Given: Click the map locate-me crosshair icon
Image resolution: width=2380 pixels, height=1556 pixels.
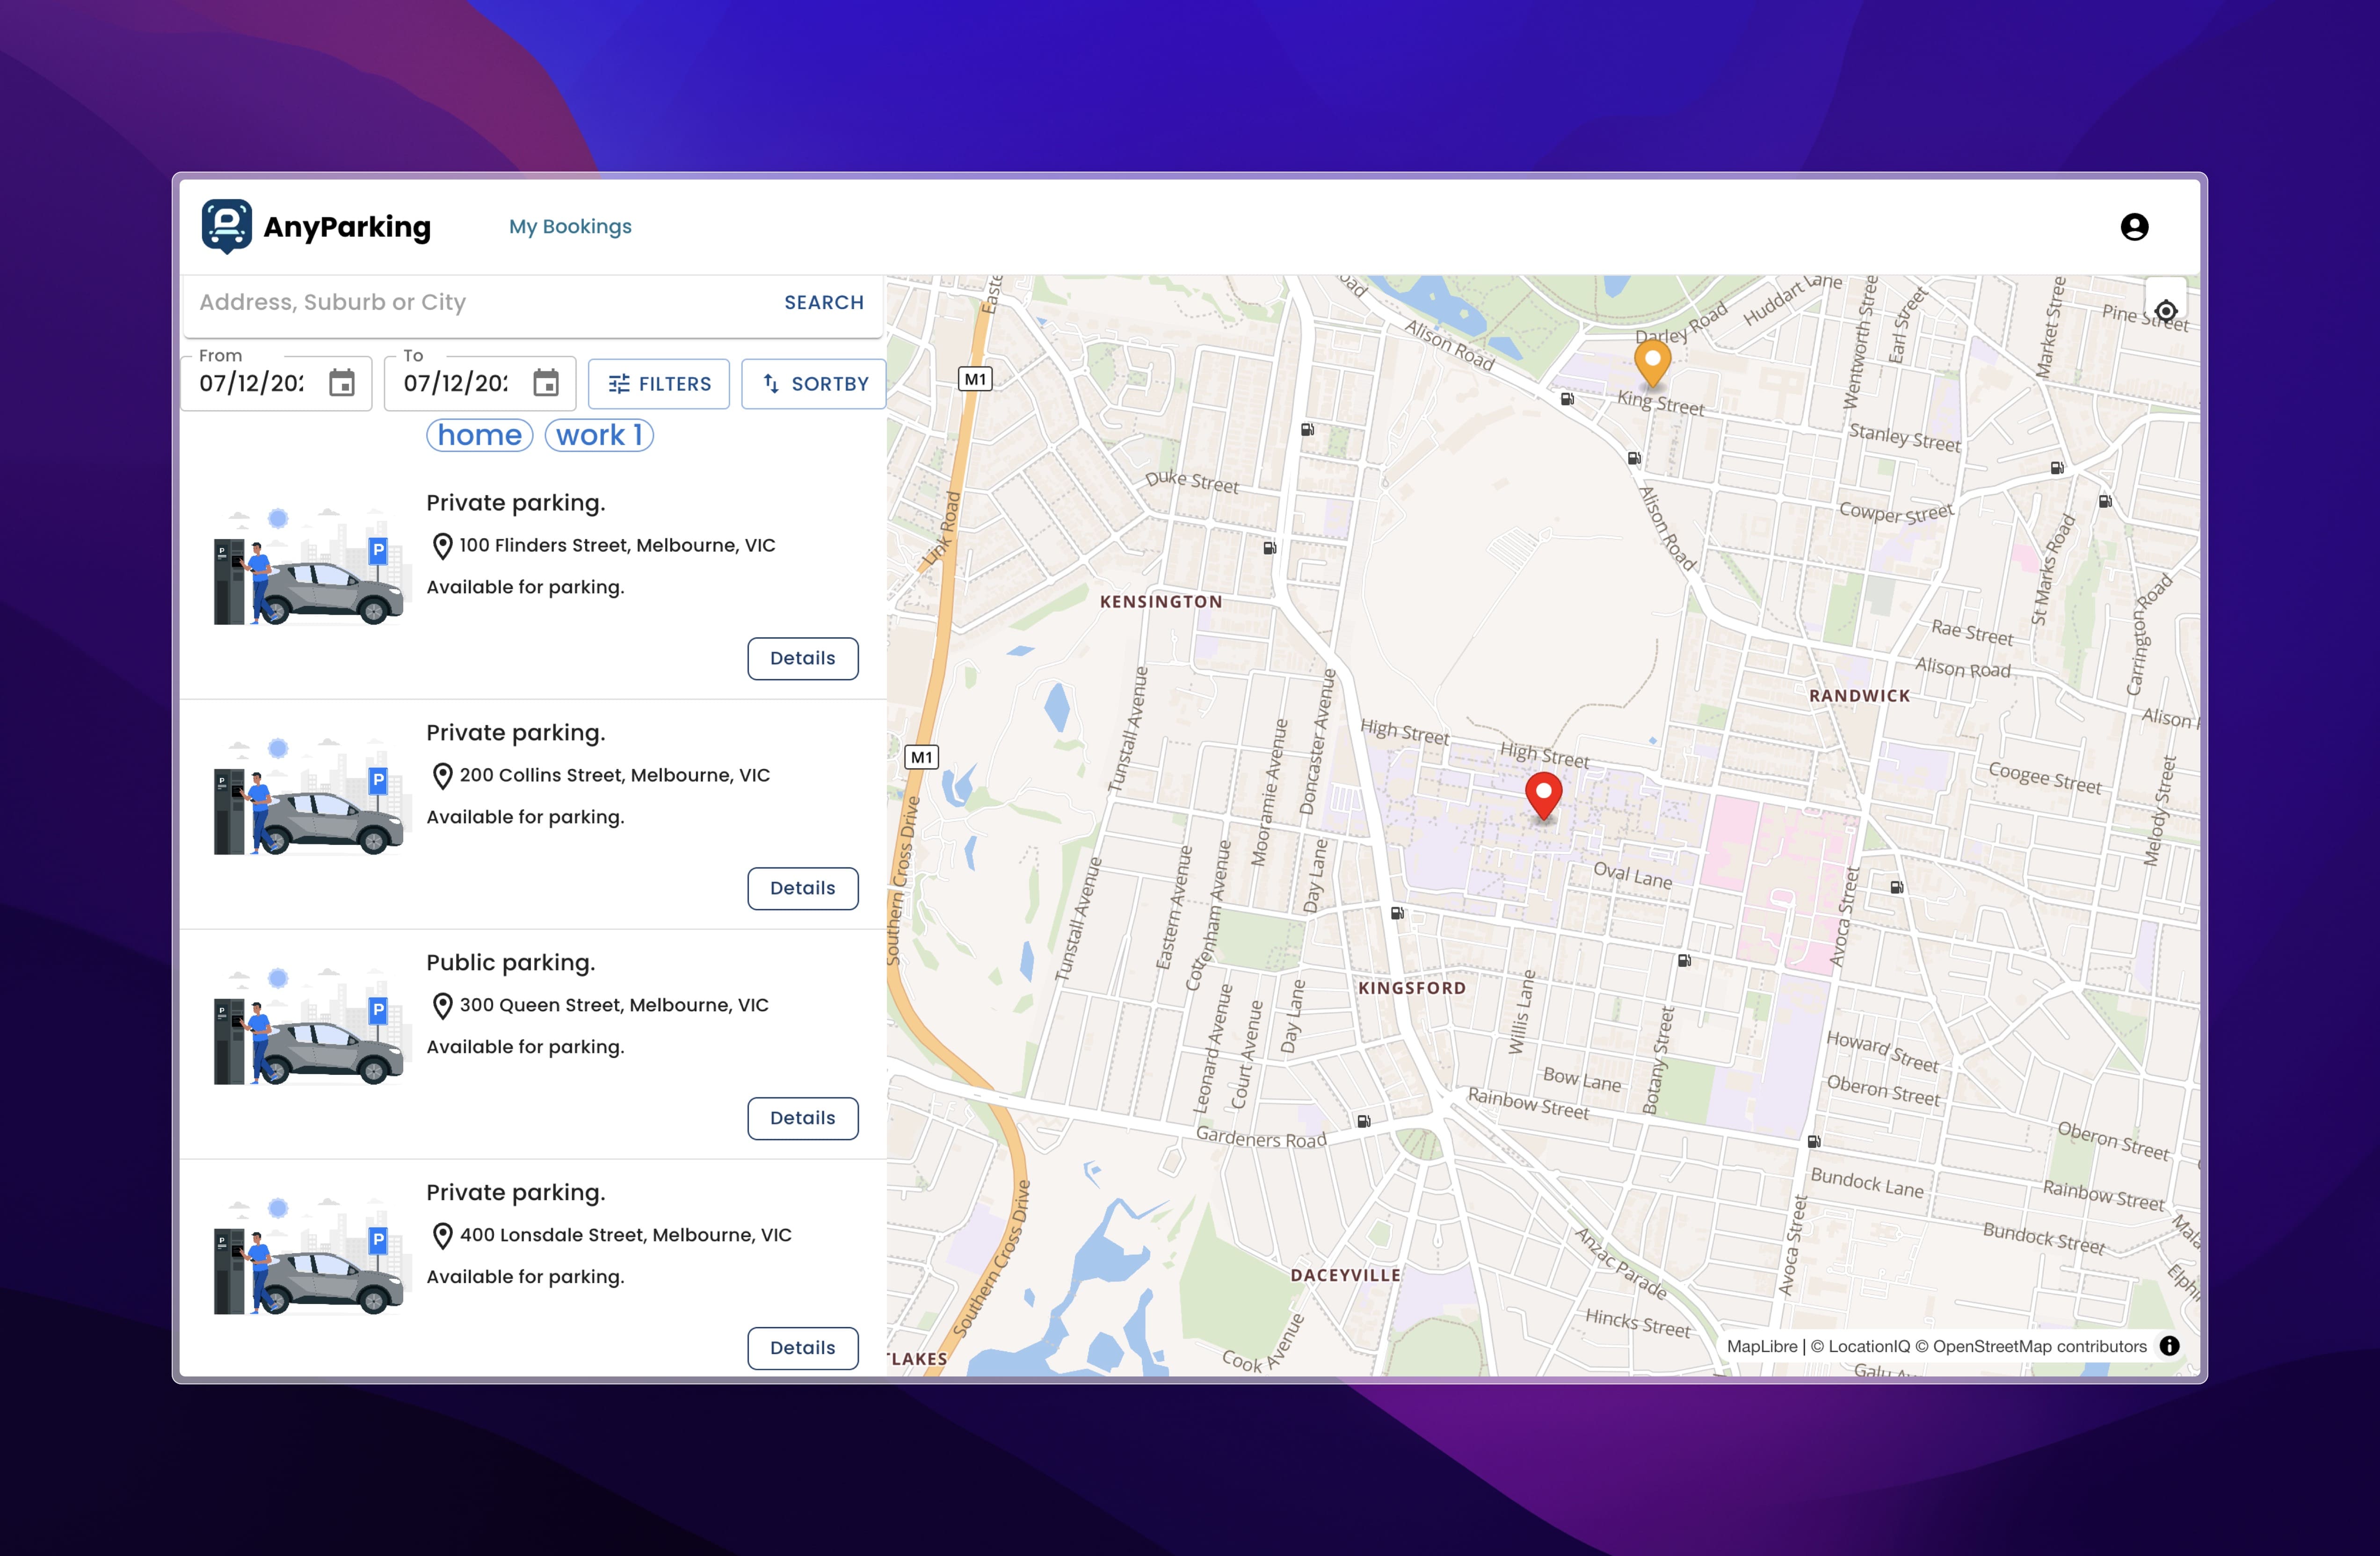Looking at the screenshot, I should point(2166,311).
